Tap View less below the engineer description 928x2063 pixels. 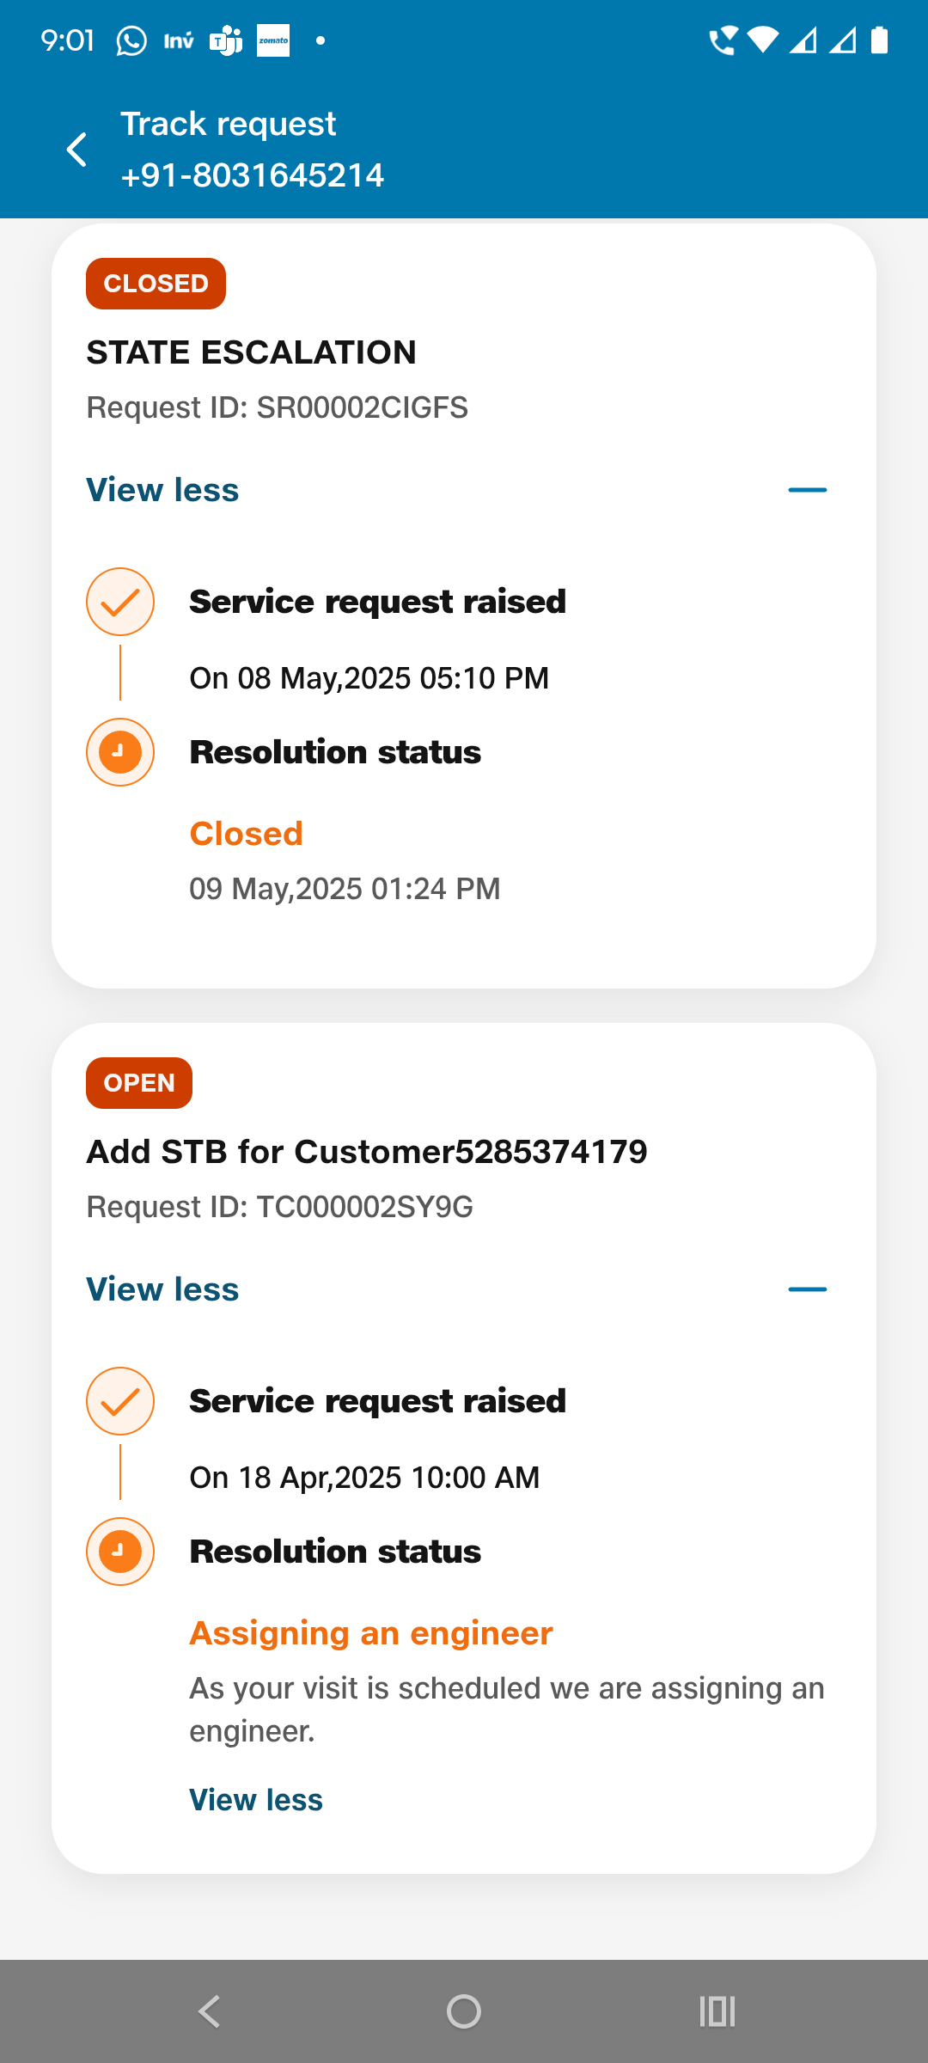256,1799
